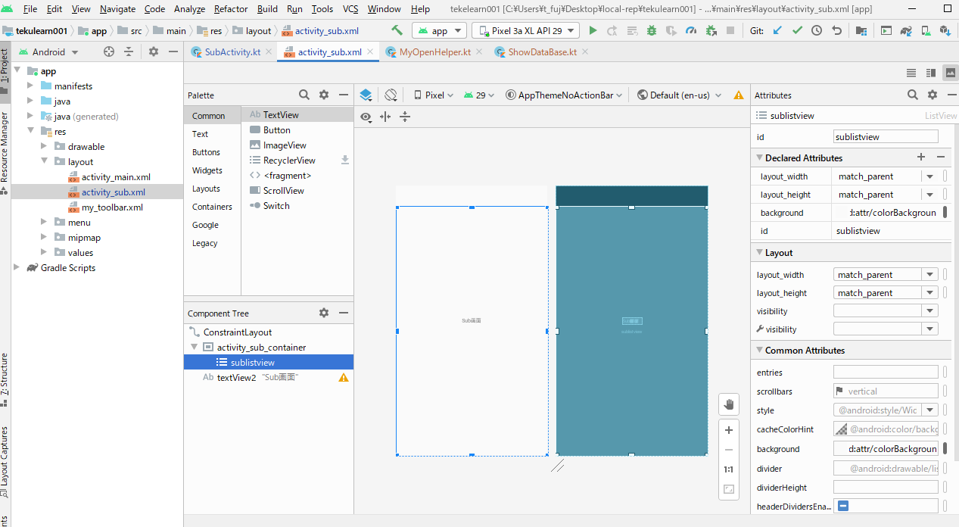This screenshot has width=959, height=527.
Task: Click the Git Revert arrow icon
Action: pos(836,31)
